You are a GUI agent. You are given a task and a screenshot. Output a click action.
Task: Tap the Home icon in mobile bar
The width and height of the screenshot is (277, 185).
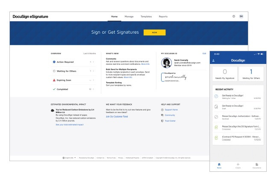click(219, 163)
